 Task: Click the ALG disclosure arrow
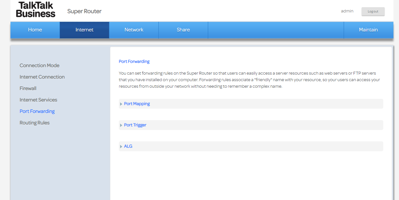(x=121, y=146)
